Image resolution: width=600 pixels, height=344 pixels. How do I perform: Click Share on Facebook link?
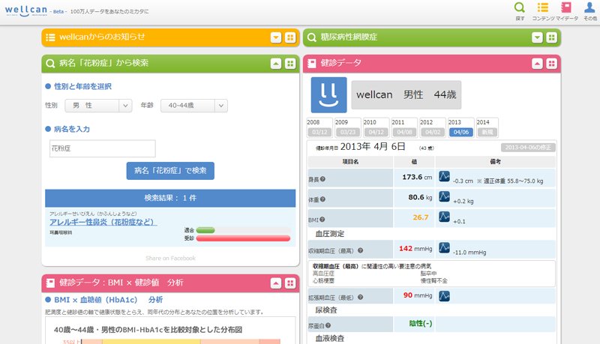pyautogui.click(x=170, y=259)
